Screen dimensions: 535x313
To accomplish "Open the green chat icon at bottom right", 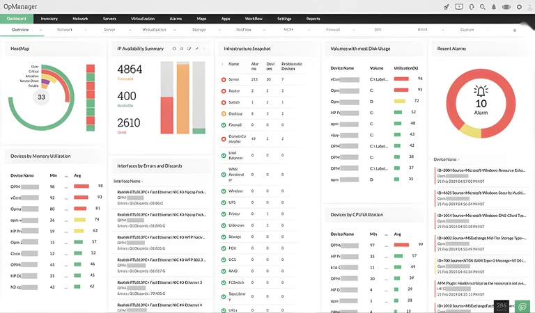I will point(522,307).
